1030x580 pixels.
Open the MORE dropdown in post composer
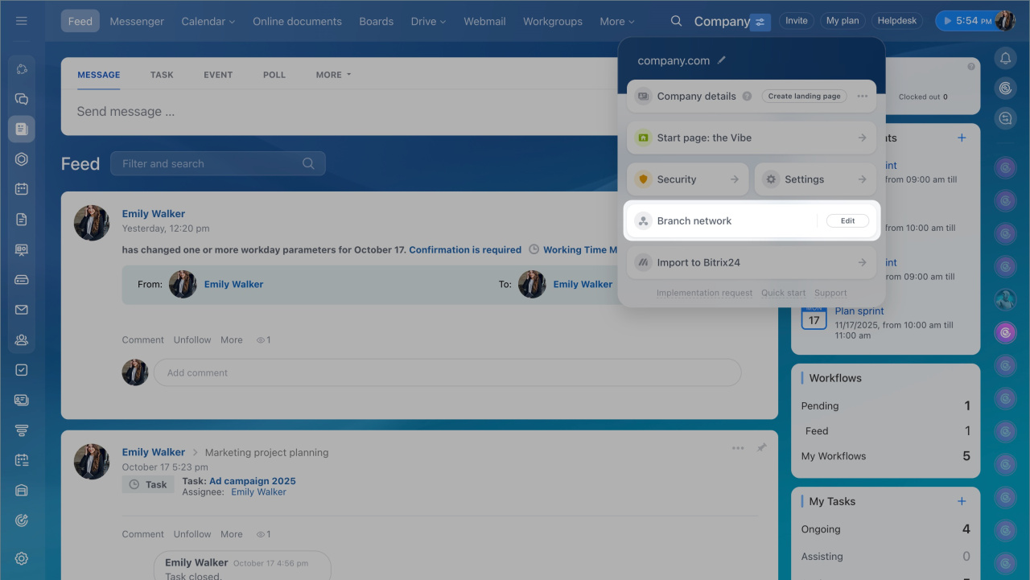point(333,75)
